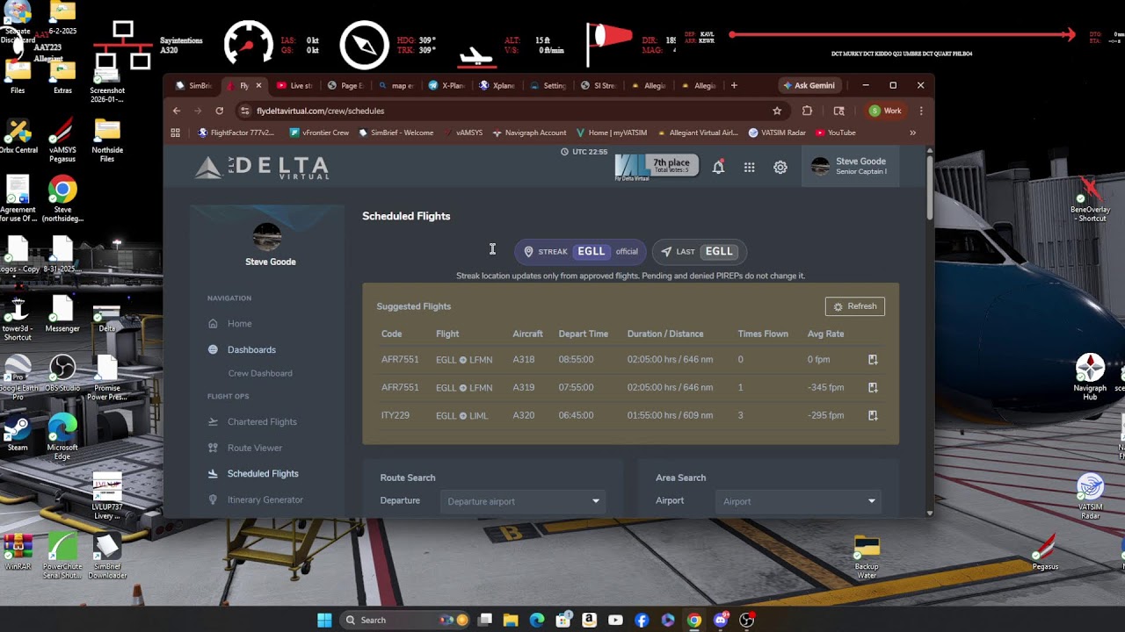Bookmark this page with the star icon
Image resolution: width=1125 pixels, height=632 pixels.
777,111
